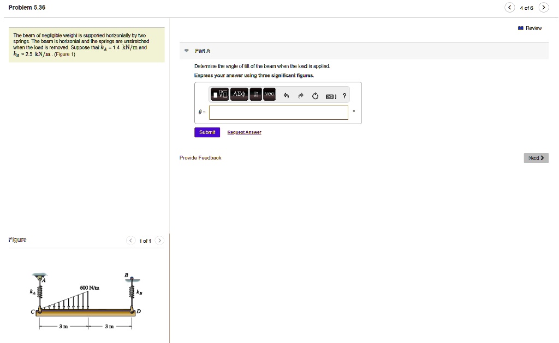
Task: Open the Review link text
Action: [534, 28]
